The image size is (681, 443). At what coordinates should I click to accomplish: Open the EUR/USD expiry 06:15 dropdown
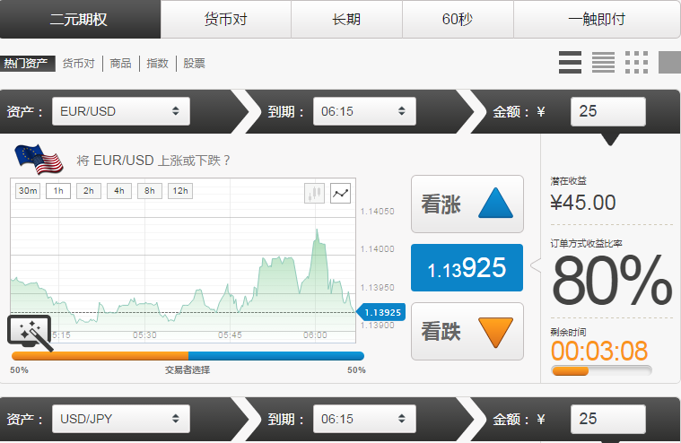coord(364,111)
